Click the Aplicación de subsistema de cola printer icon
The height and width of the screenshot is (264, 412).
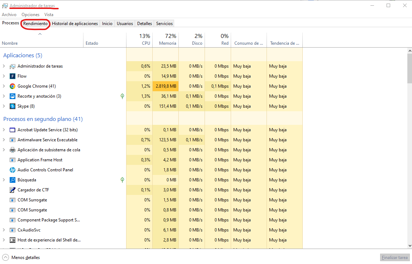point(13,150)
